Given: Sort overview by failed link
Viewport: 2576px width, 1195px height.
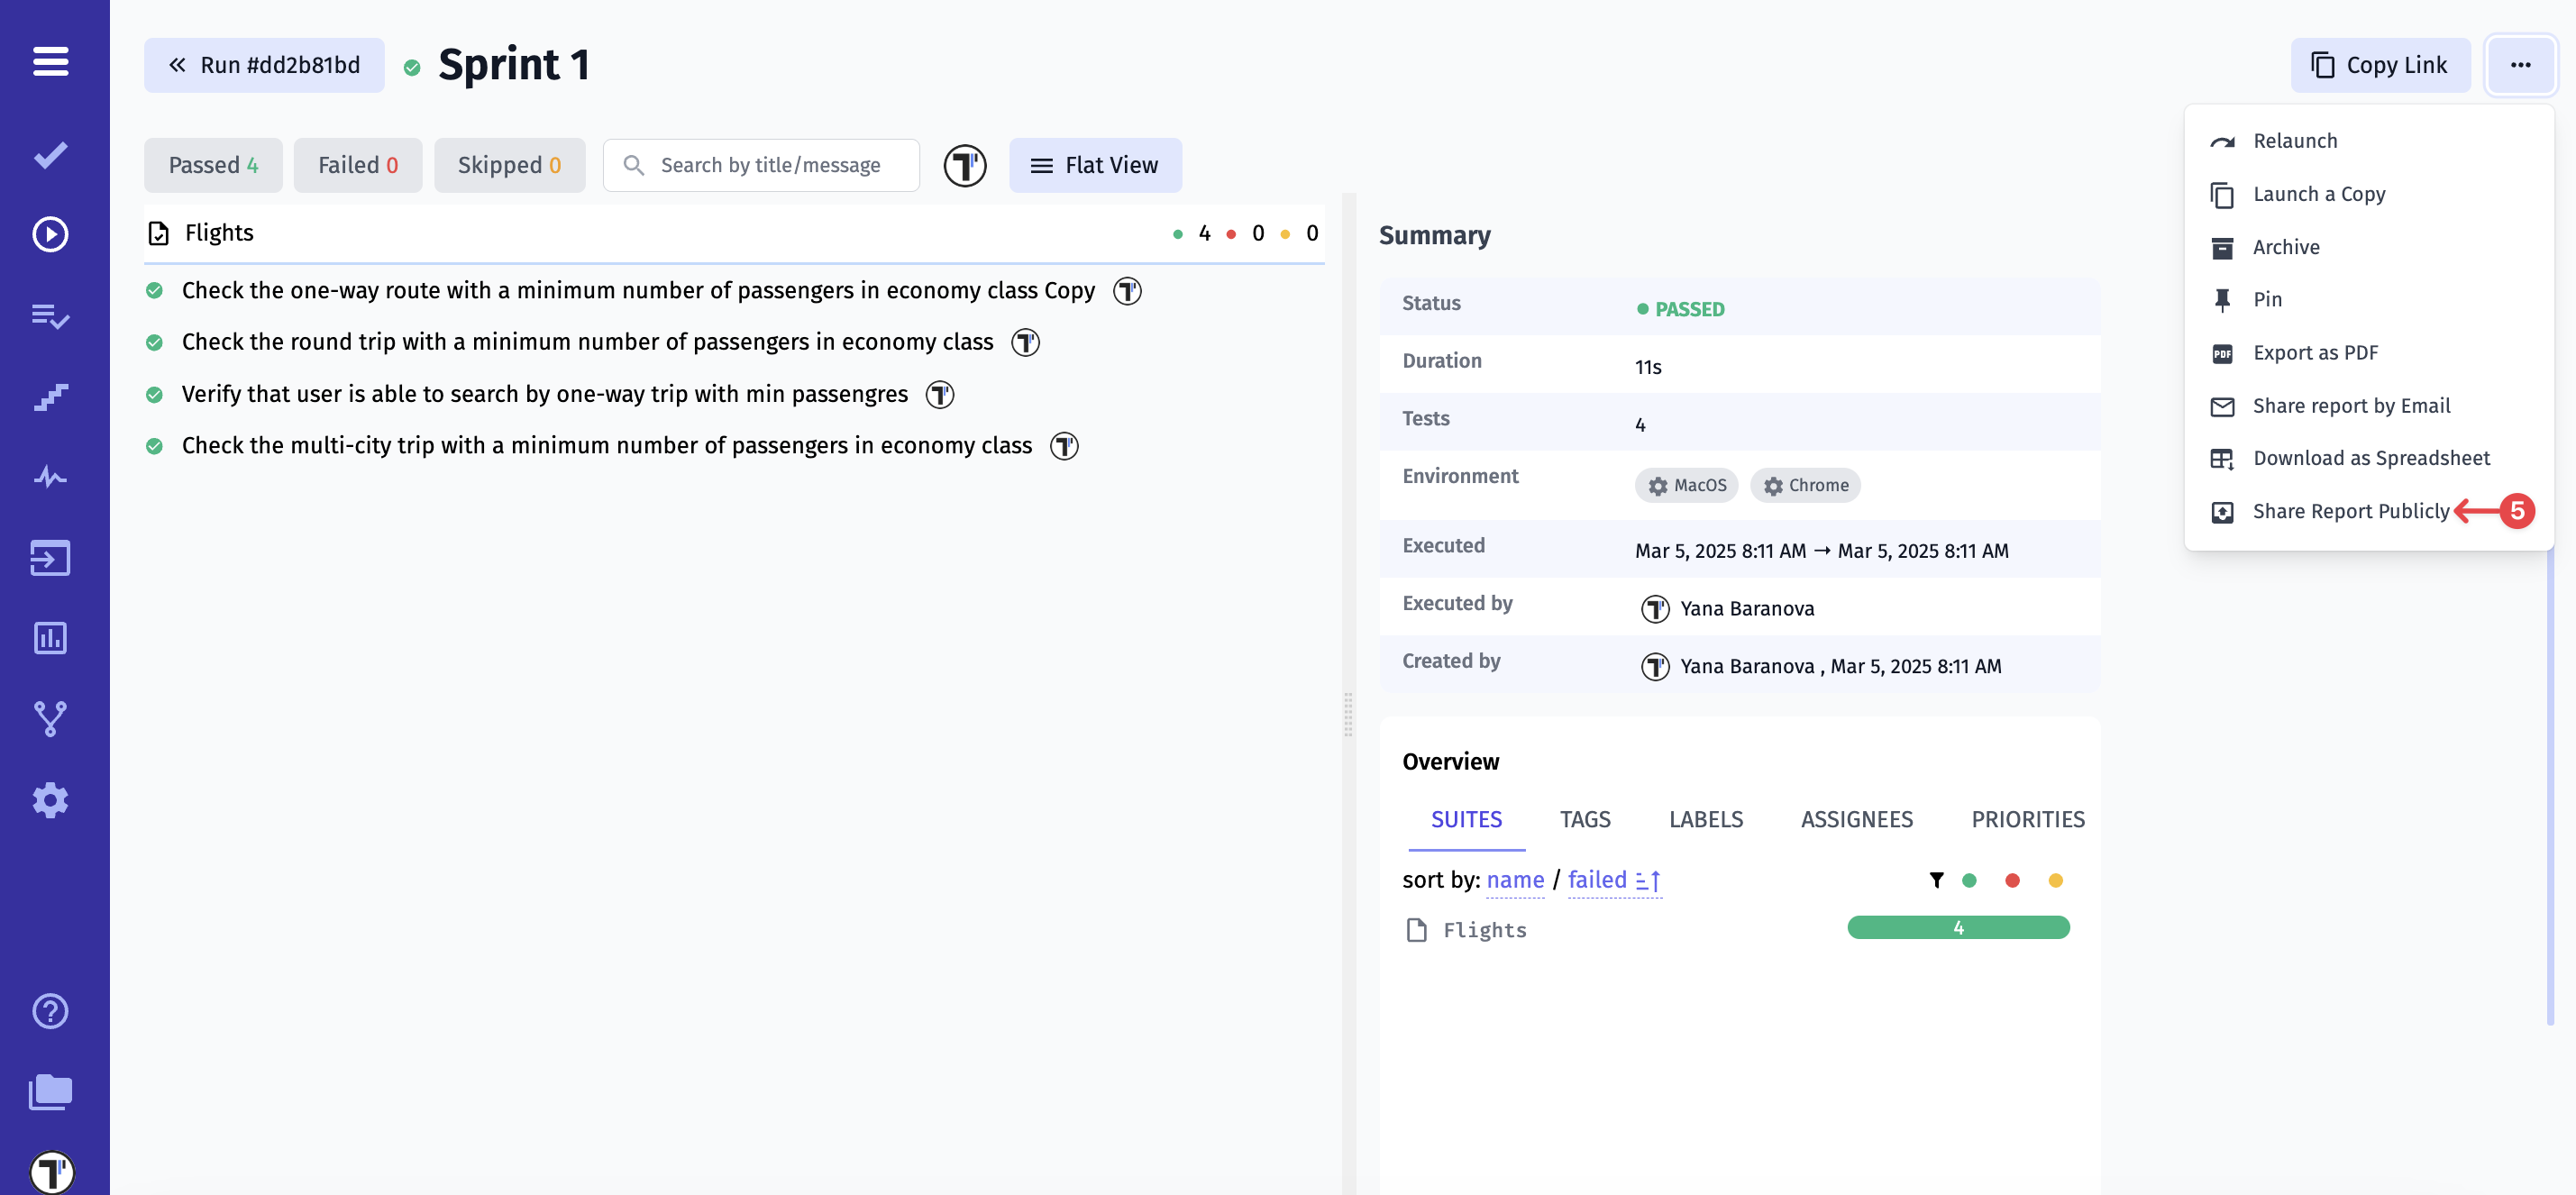Looking at the screenshot, I should coord(1597,879).
